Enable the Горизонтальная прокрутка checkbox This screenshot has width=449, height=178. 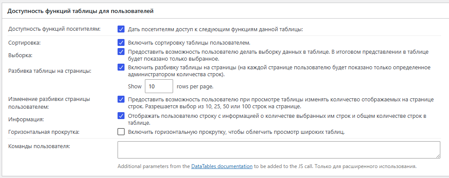pyautogui.click(x=121, y=132)
